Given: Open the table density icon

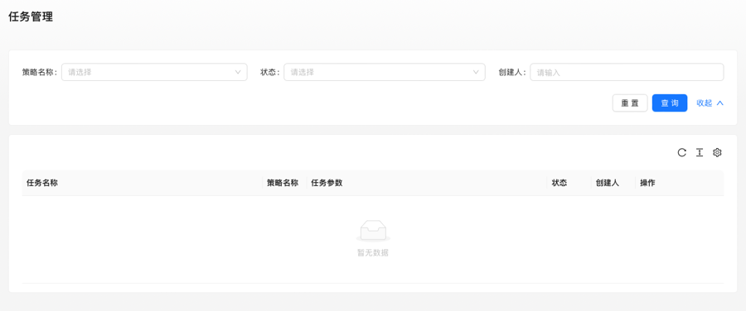Looking at the screenshot, I should [700, 152].
